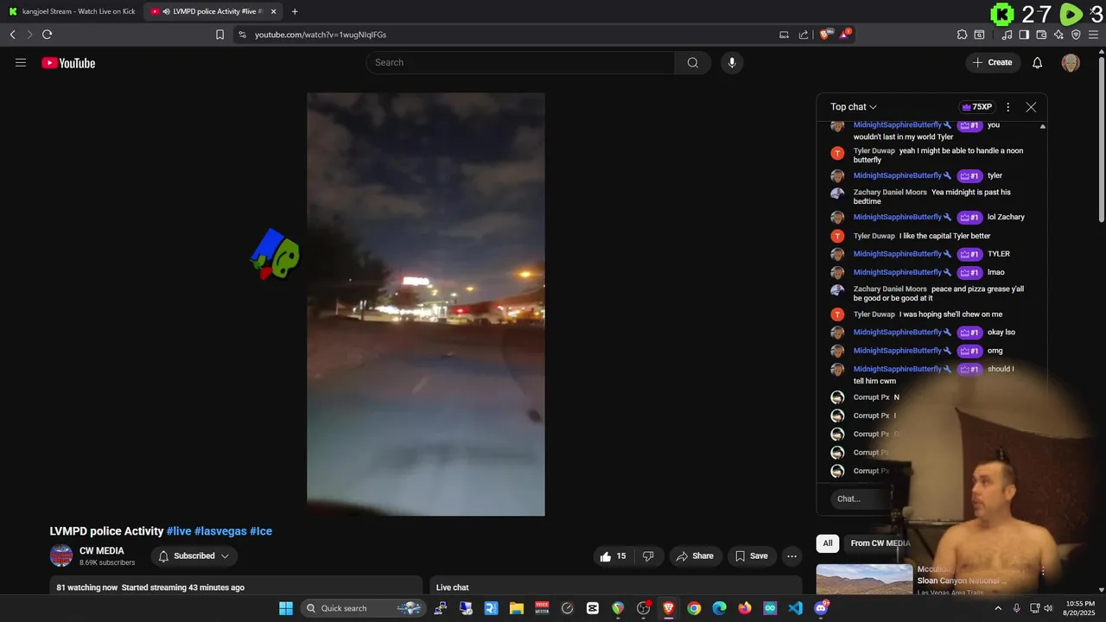The image size is (1106, 622).
Task: Go back in browser history
Action: click(x=13, y=35)
